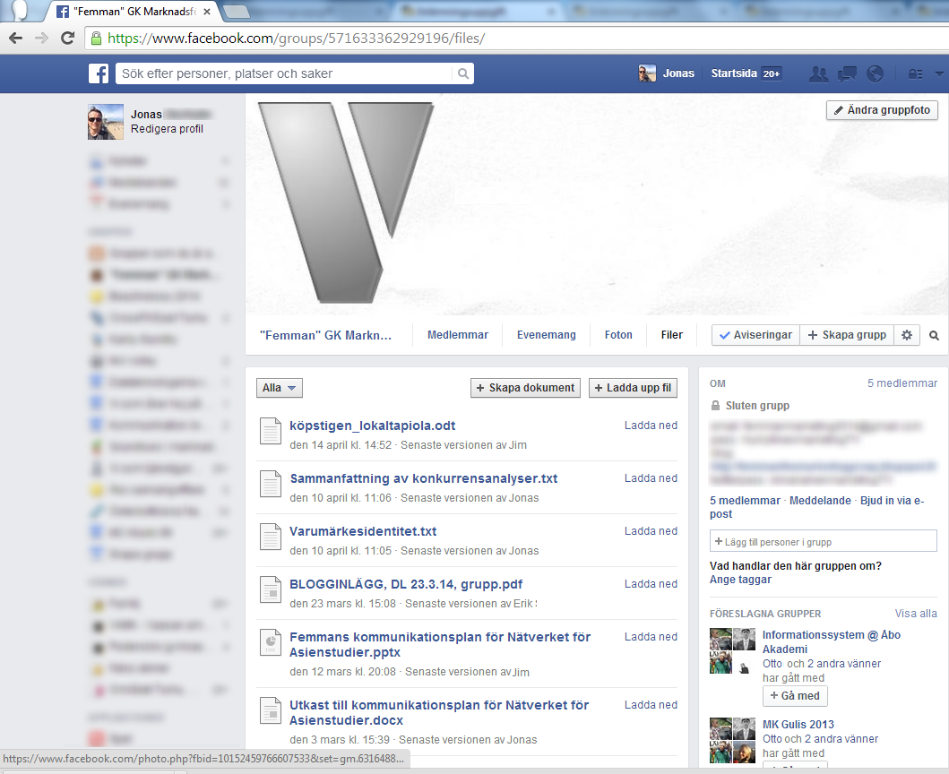This screenshot has width=949, height=774.
Task: Open privacy shortcuts lock icon
Action: tap(915, 73)
